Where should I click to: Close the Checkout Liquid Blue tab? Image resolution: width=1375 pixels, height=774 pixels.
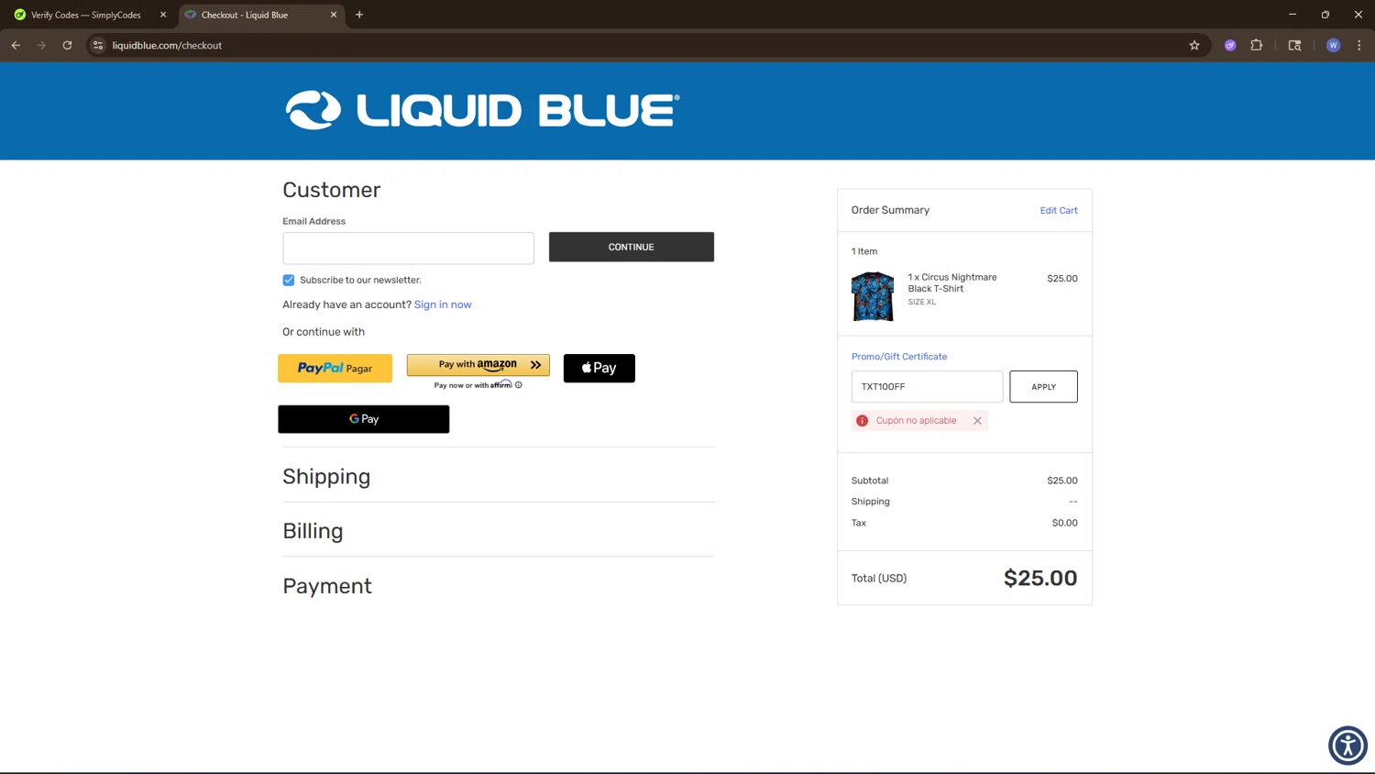[x=334, y=15]
